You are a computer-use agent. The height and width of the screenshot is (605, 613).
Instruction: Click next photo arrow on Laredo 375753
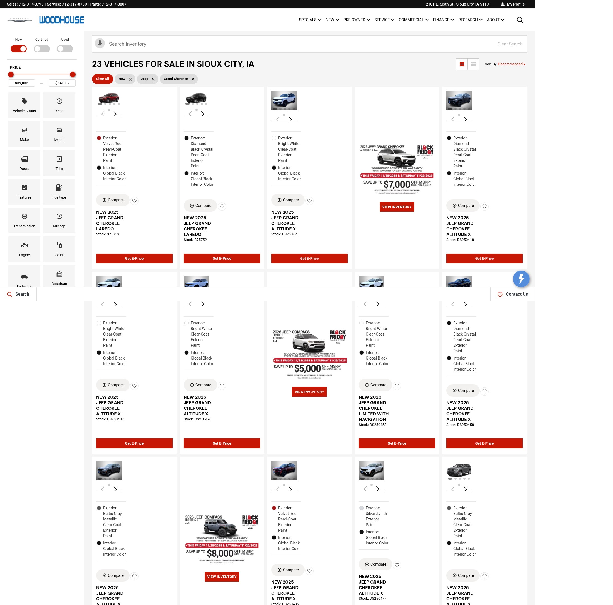[115, 114]
